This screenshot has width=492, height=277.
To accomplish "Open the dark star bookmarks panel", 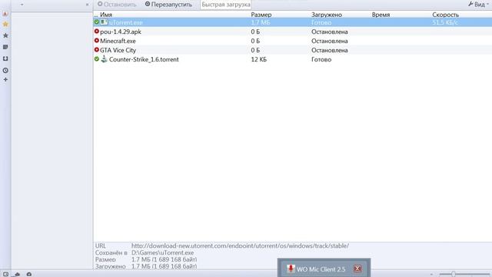I will [5, 35].
